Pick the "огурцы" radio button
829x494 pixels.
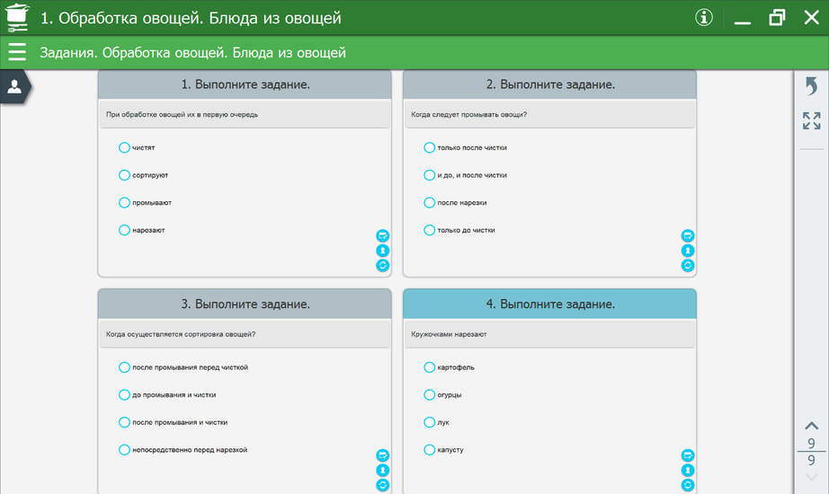(429, 394)
